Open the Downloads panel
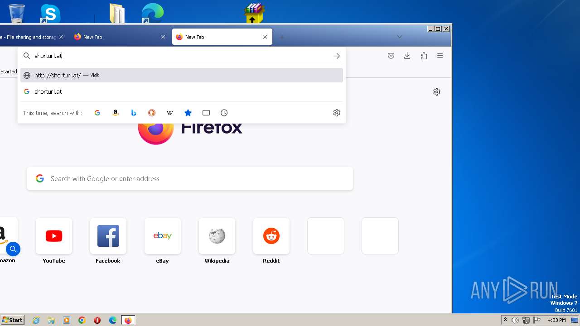 tap(407, 56)
